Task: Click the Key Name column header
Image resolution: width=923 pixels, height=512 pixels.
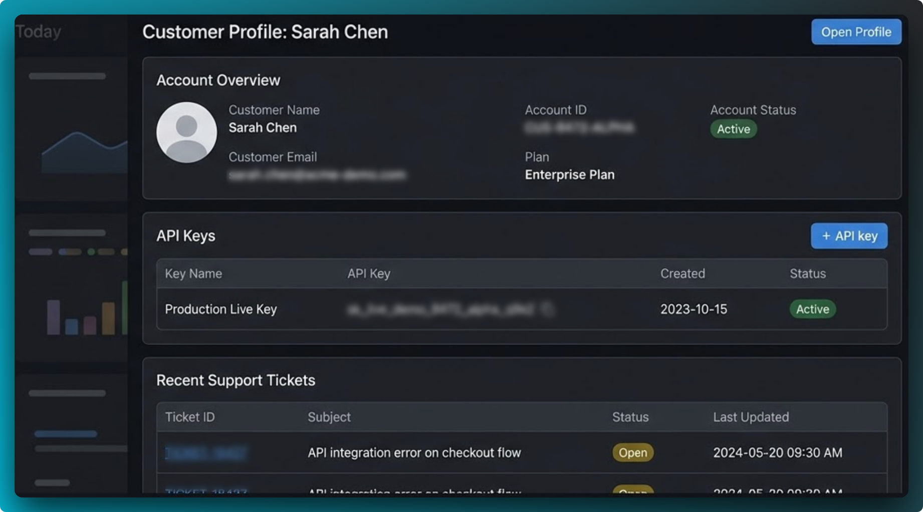Action: (x=192, y=274)
